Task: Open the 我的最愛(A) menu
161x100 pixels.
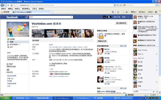Action: click(26, 9)
